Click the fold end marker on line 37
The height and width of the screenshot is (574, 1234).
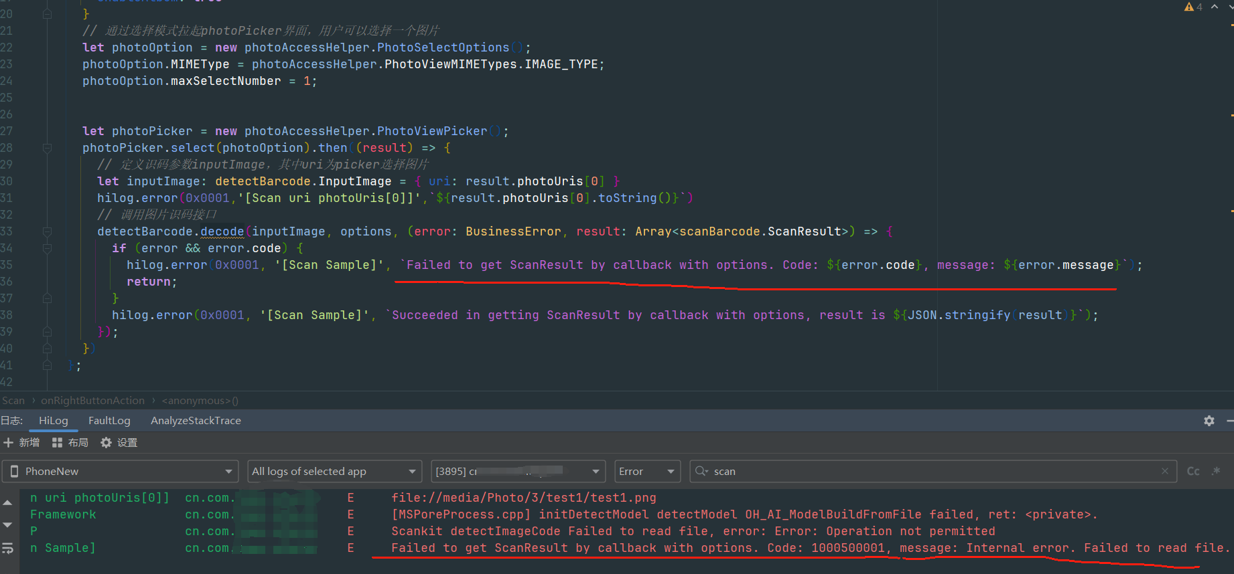[47, 298]
